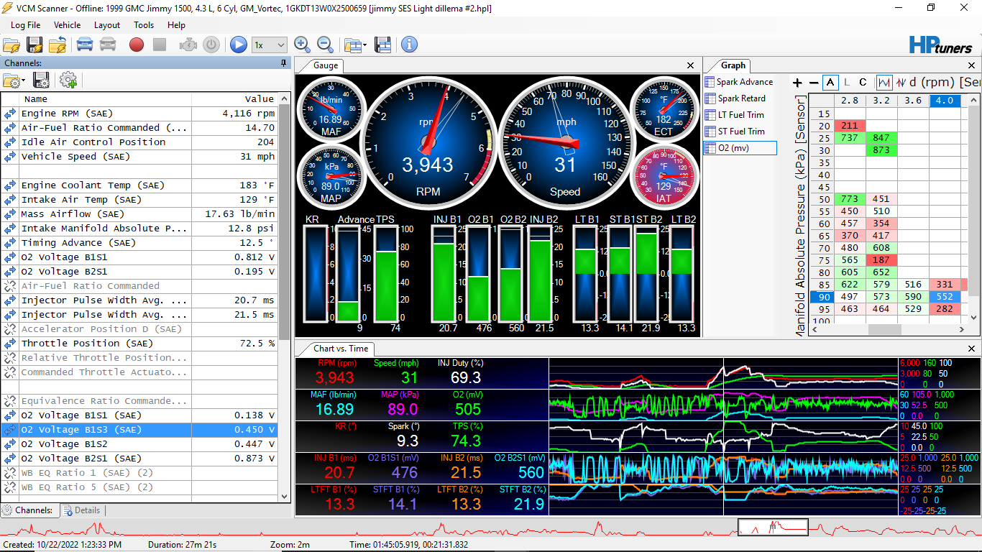Click the blue car connect-to-vehicle icon

(x=85, y=45)
